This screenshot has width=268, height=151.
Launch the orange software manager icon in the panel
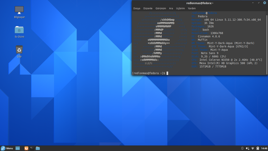[x=26, y=148]
